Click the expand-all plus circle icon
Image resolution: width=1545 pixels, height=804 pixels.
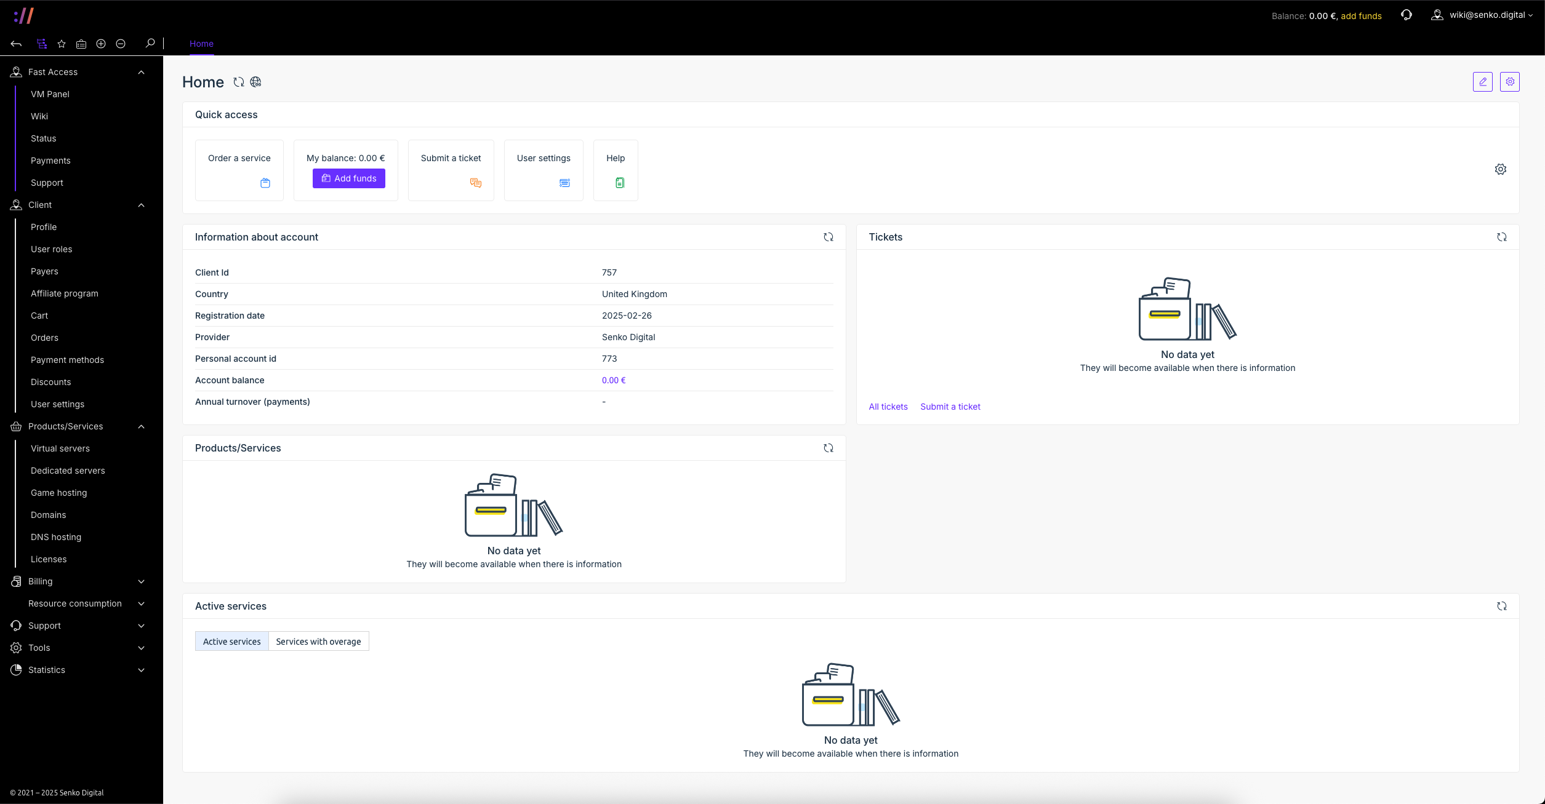[101, 44]
